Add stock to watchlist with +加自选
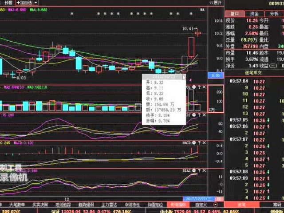284x213 pixels. click(x=24, y=3)
